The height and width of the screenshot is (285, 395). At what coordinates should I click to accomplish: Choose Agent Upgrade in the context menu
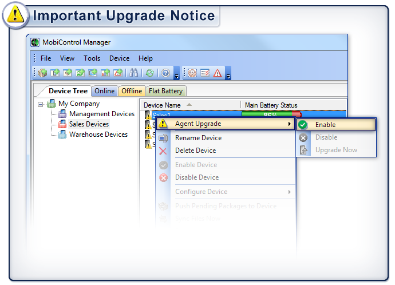226,124
